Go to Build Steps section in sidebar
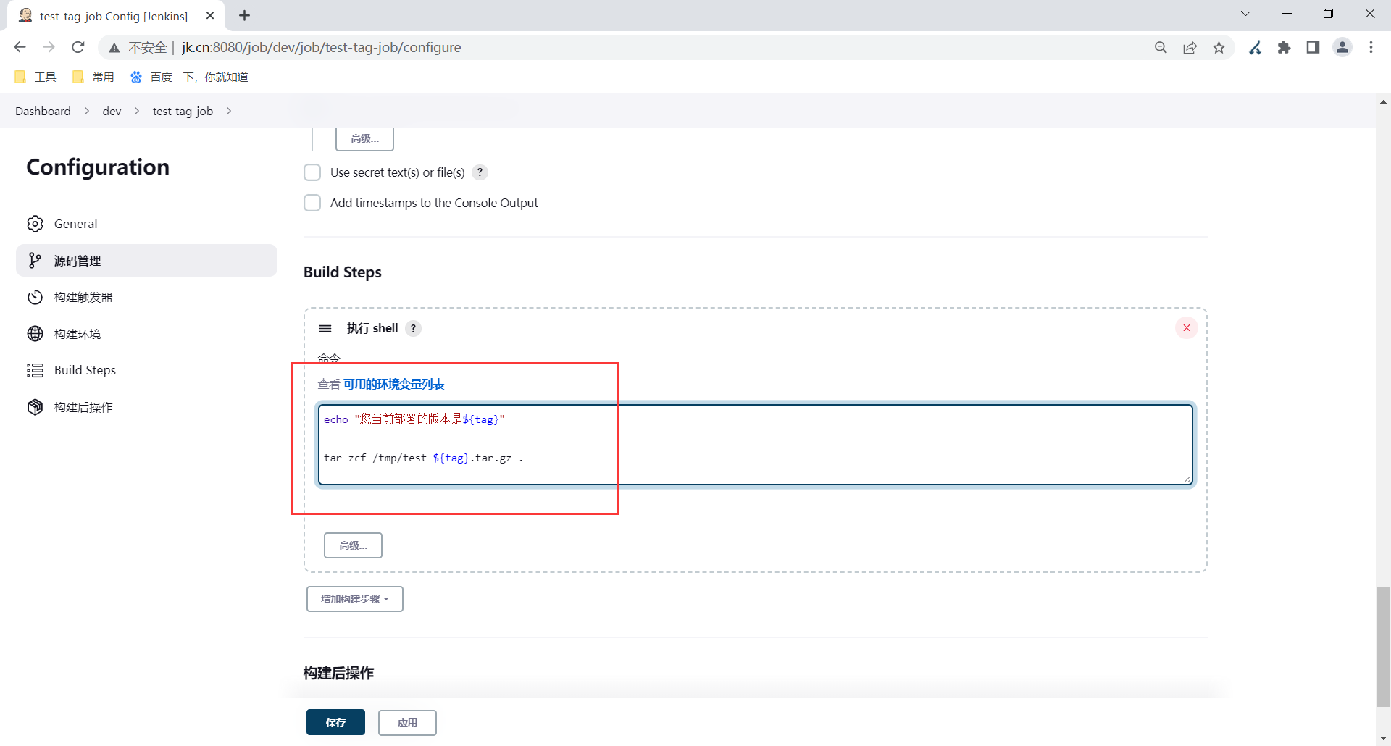Viewport: 1391px width, 746px height. click(146, 370)
